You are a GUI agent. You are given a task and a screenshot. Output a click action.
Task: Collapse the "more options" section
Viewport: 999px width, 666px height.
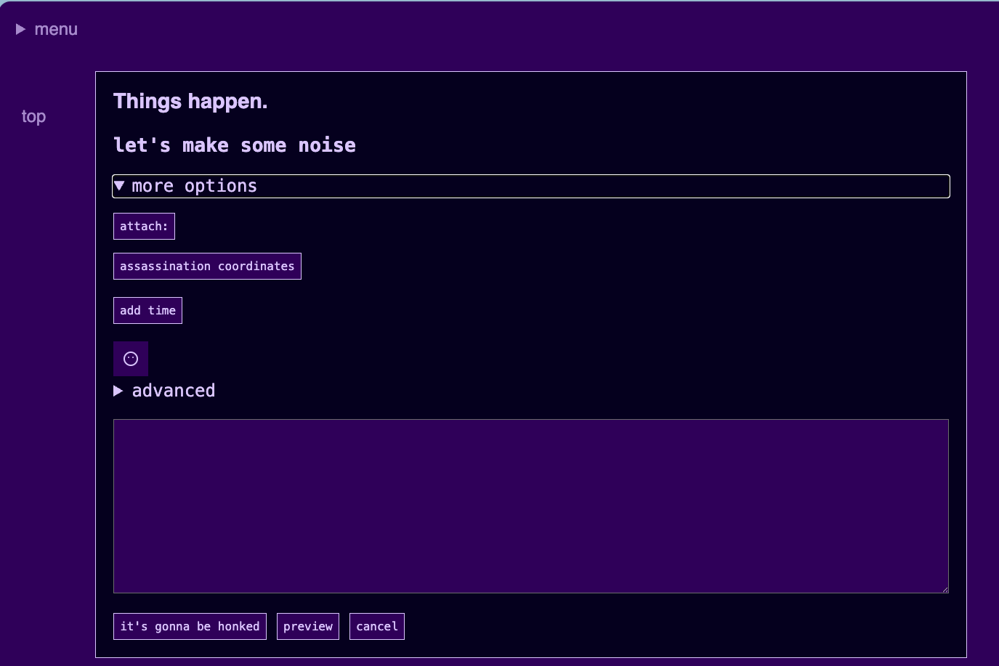(194, 186)
